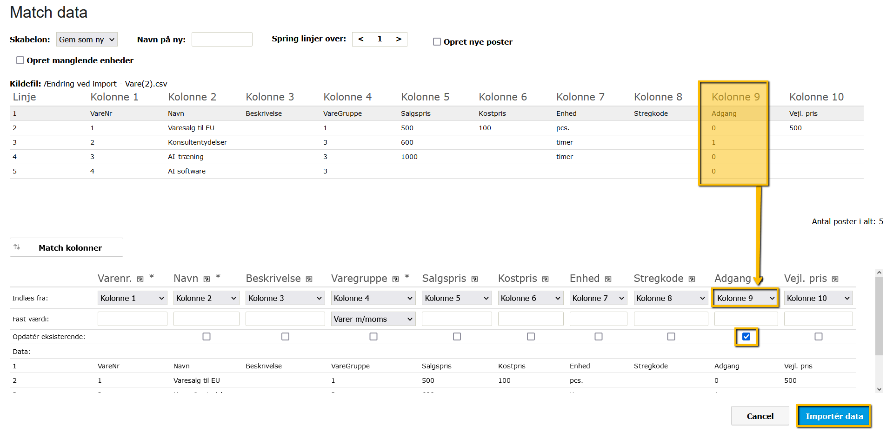
Task: Click the info icon beside Beskrivelse header
Action: pyautogui.click(x=309, y=279)
